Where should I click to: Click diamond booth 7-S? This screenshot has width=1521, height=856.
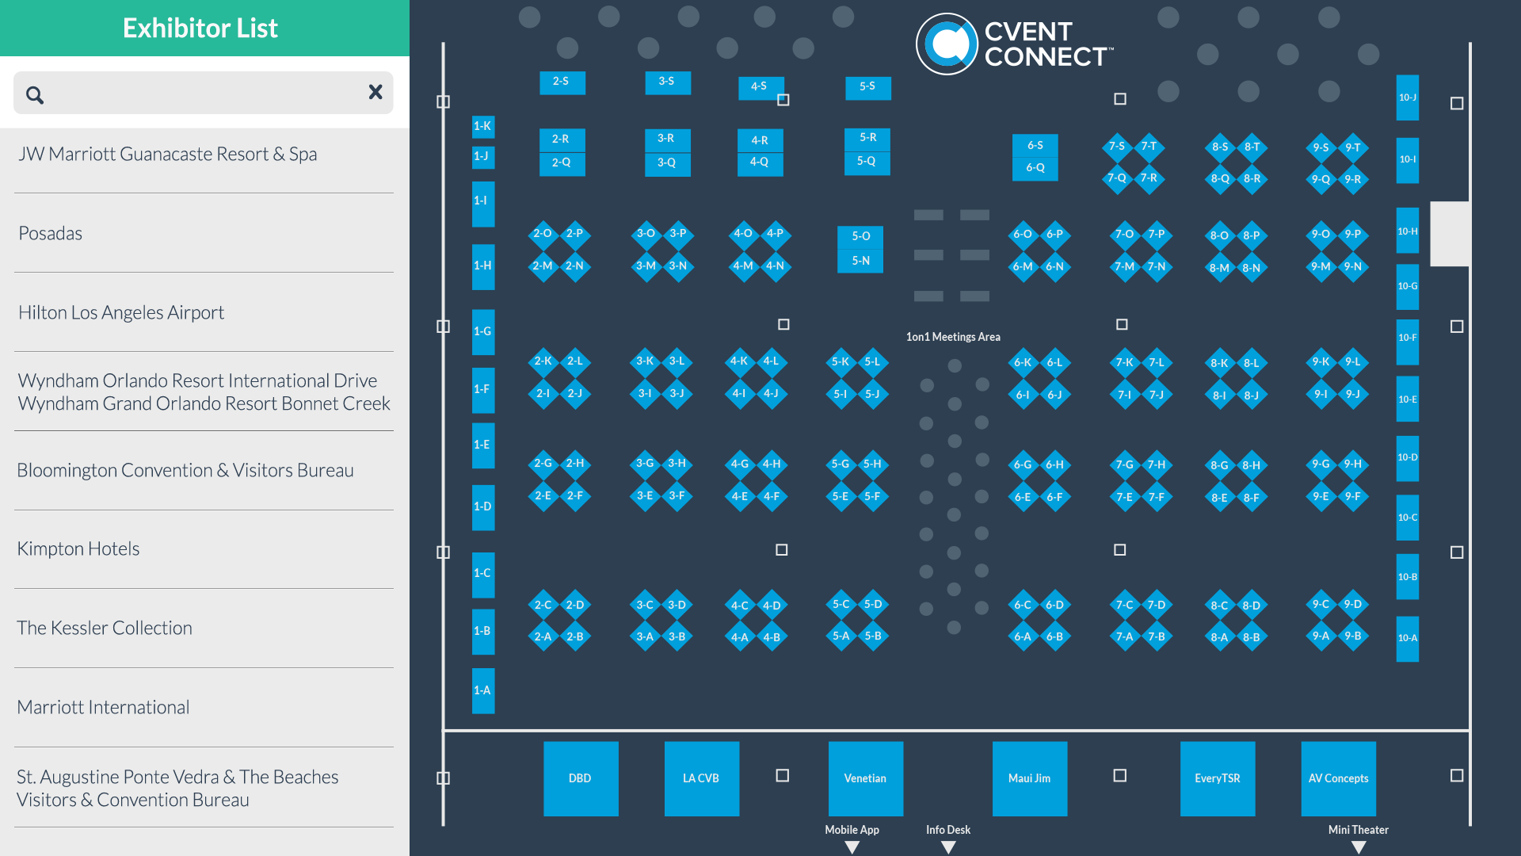(x=1117, y=147)
